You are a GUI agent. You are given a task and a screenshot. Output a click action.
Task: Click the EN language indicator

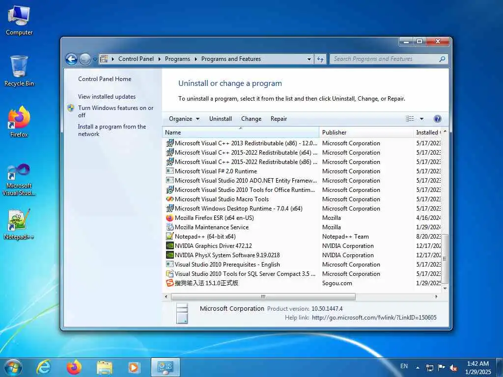click(x=404, y=366)
